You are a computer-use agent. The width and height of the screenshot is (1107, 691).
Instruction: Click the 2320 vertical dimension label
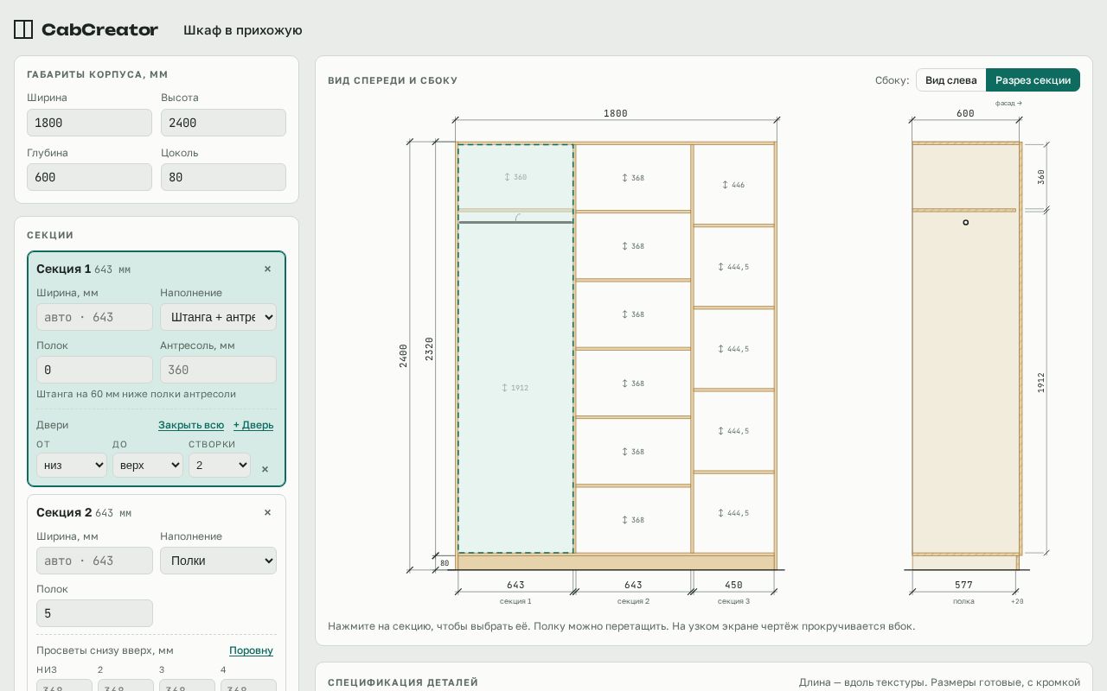click(x=429, y=348)
